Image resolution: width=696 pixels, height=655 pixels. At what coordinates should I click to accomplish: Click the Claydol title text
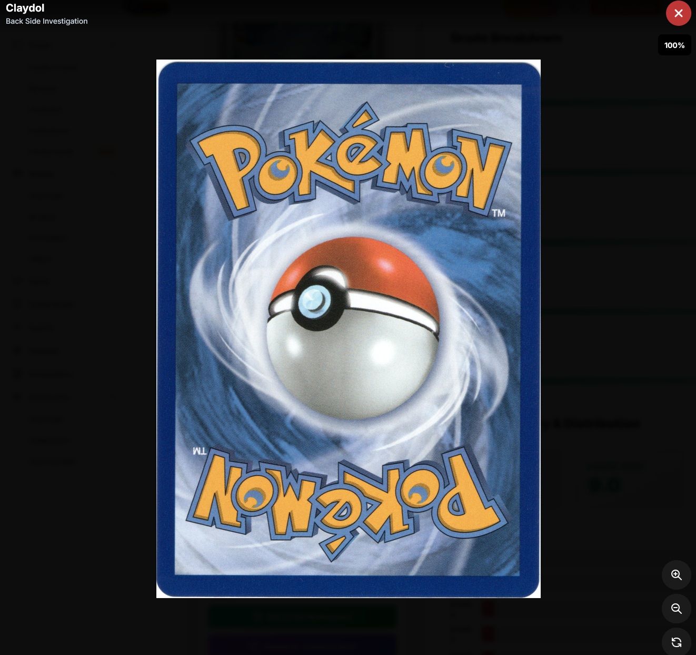25,8
